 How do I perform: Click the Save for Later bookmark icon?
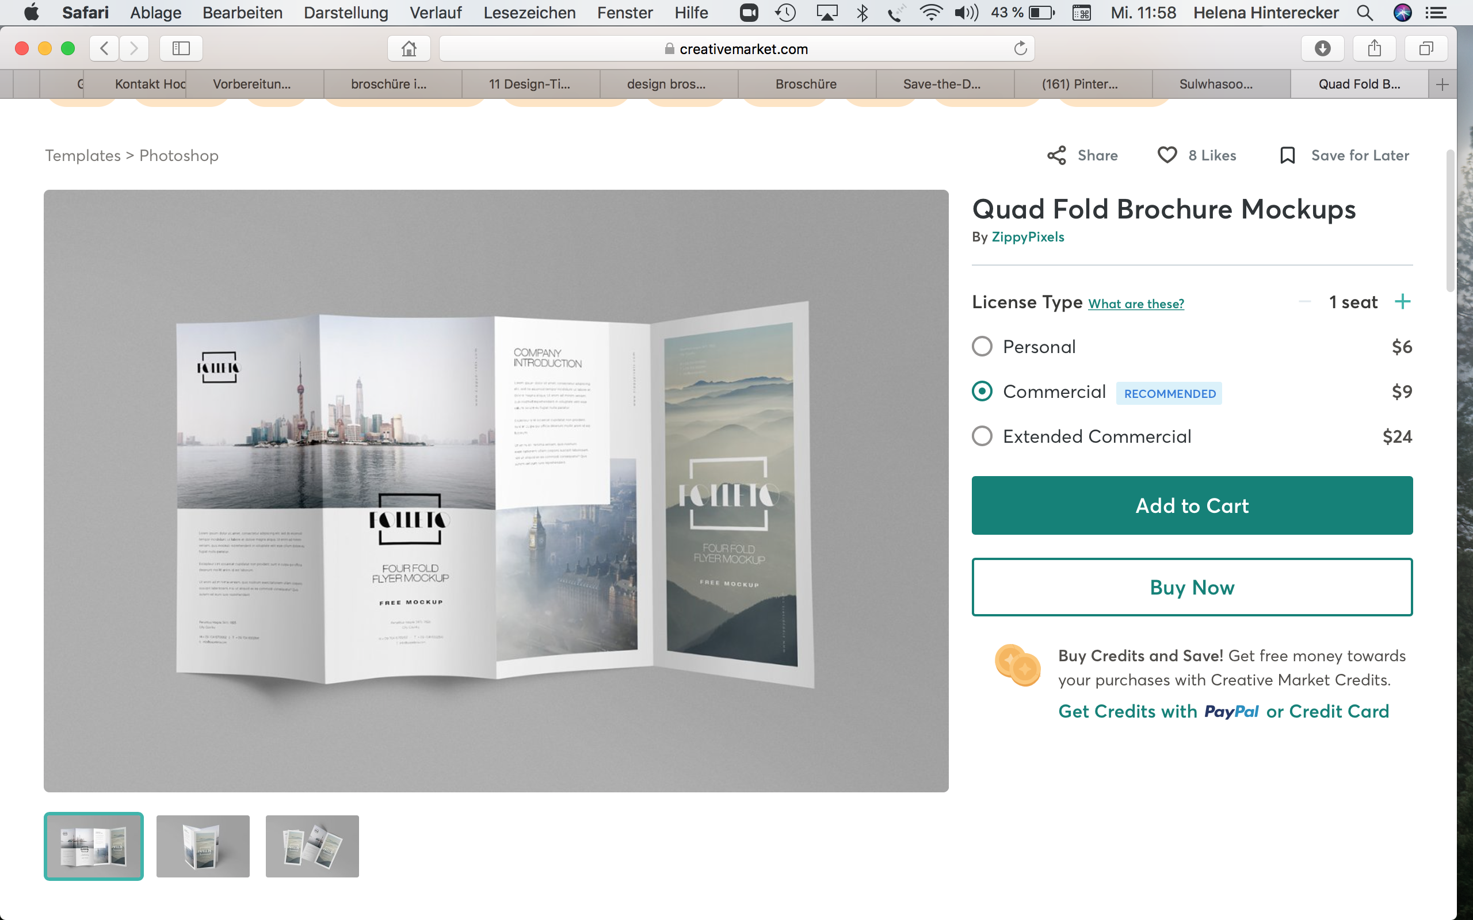(1287, 155)
